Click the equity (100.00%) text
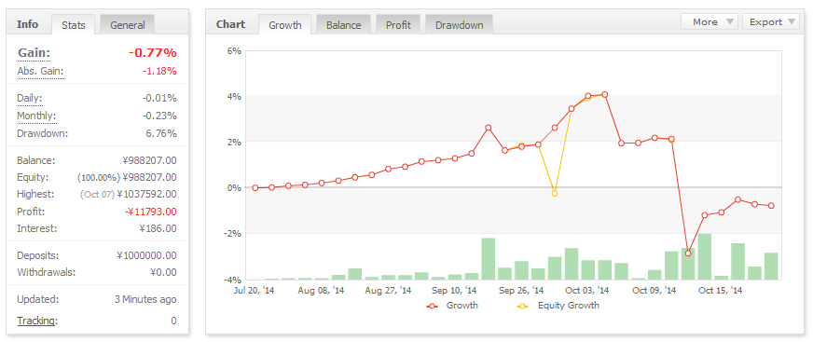 (99, 178)
